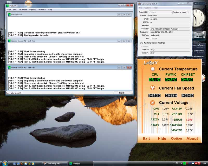Click the media player quick launch icon
Screen dimensions: 208x166
(x=33, y=164)
